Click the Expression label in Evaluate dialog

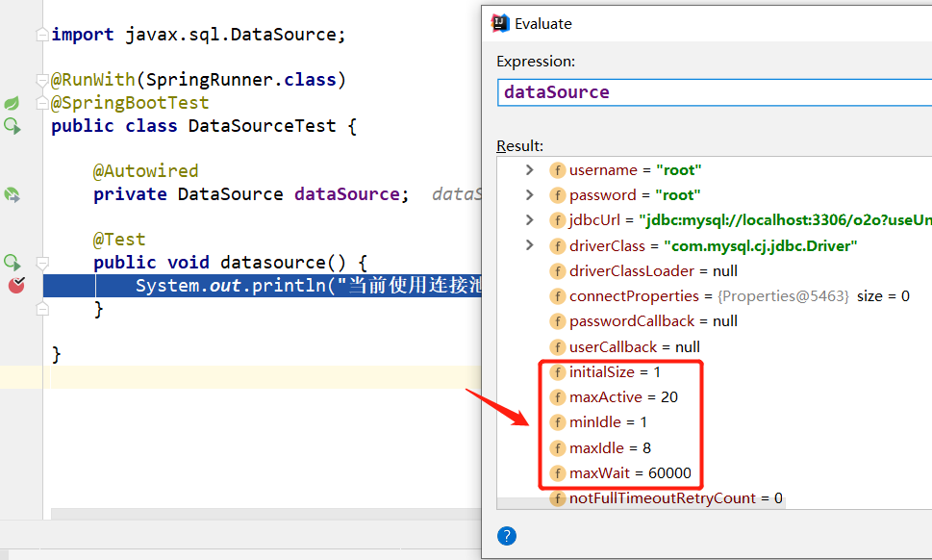(x=536, y=62)
